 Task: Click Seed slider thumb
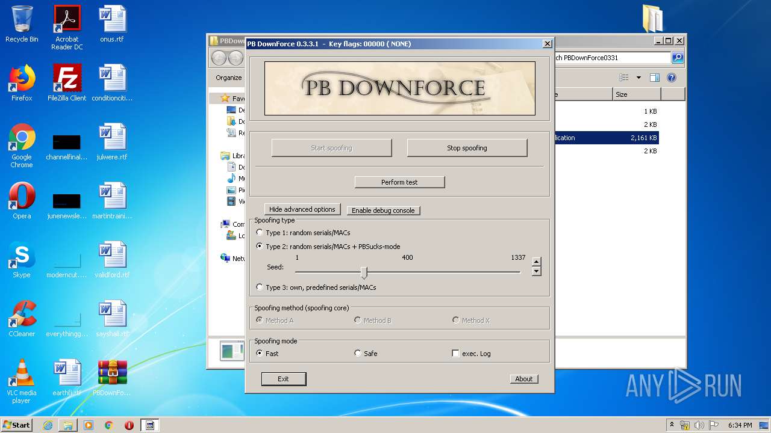[364, 272]
